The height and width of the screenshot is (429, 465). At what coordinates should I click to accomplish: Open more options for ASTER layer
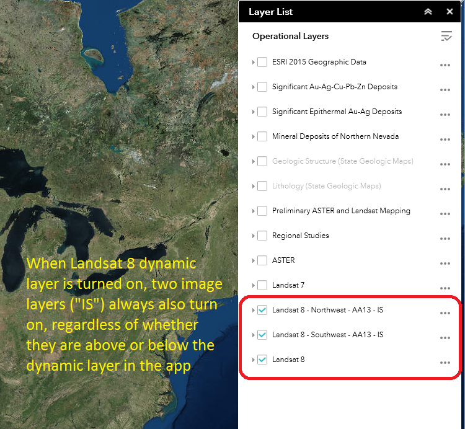point(445,263)
